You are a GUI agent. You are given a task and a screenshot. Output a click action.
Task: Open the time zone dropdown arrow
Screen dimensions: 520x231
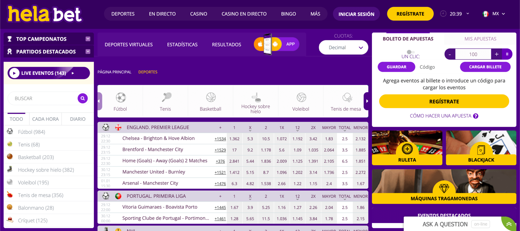(468, 14)
